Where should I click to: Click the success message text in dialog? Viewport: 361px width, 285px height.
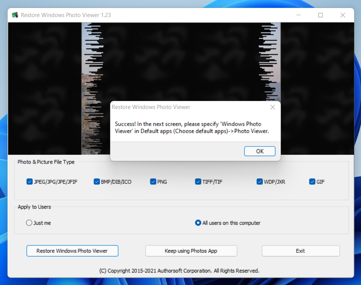point(192,128)
